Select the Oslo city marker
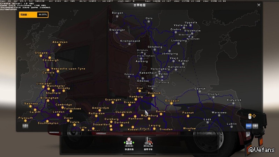This screenshot has width=279, height=157. [x=149, y=21]
